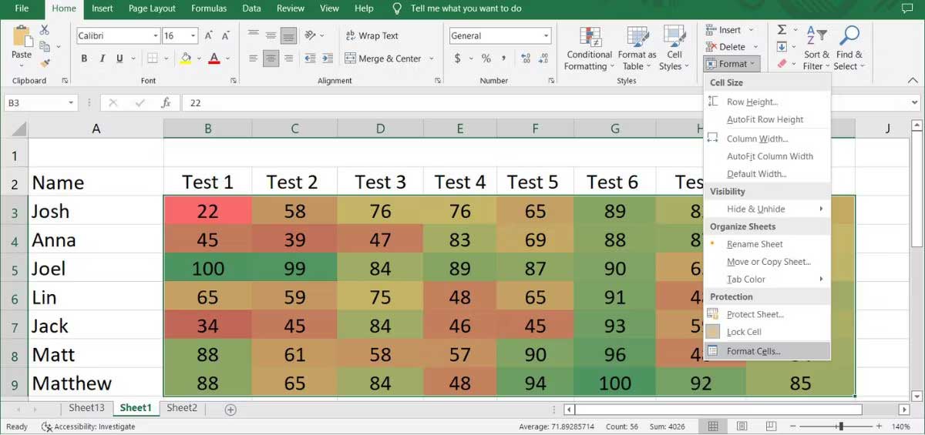Switch to Page Layout view in status bar

point(740,427)
